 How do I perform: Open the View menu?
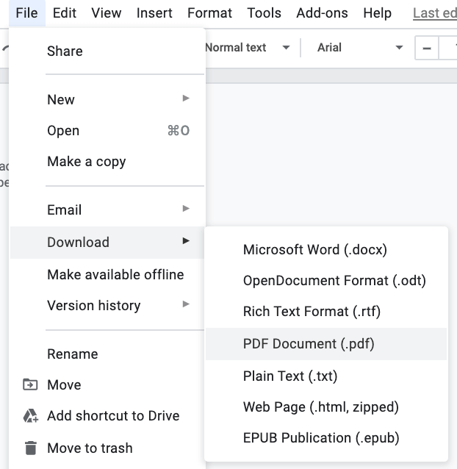click(x=106, y=13)
